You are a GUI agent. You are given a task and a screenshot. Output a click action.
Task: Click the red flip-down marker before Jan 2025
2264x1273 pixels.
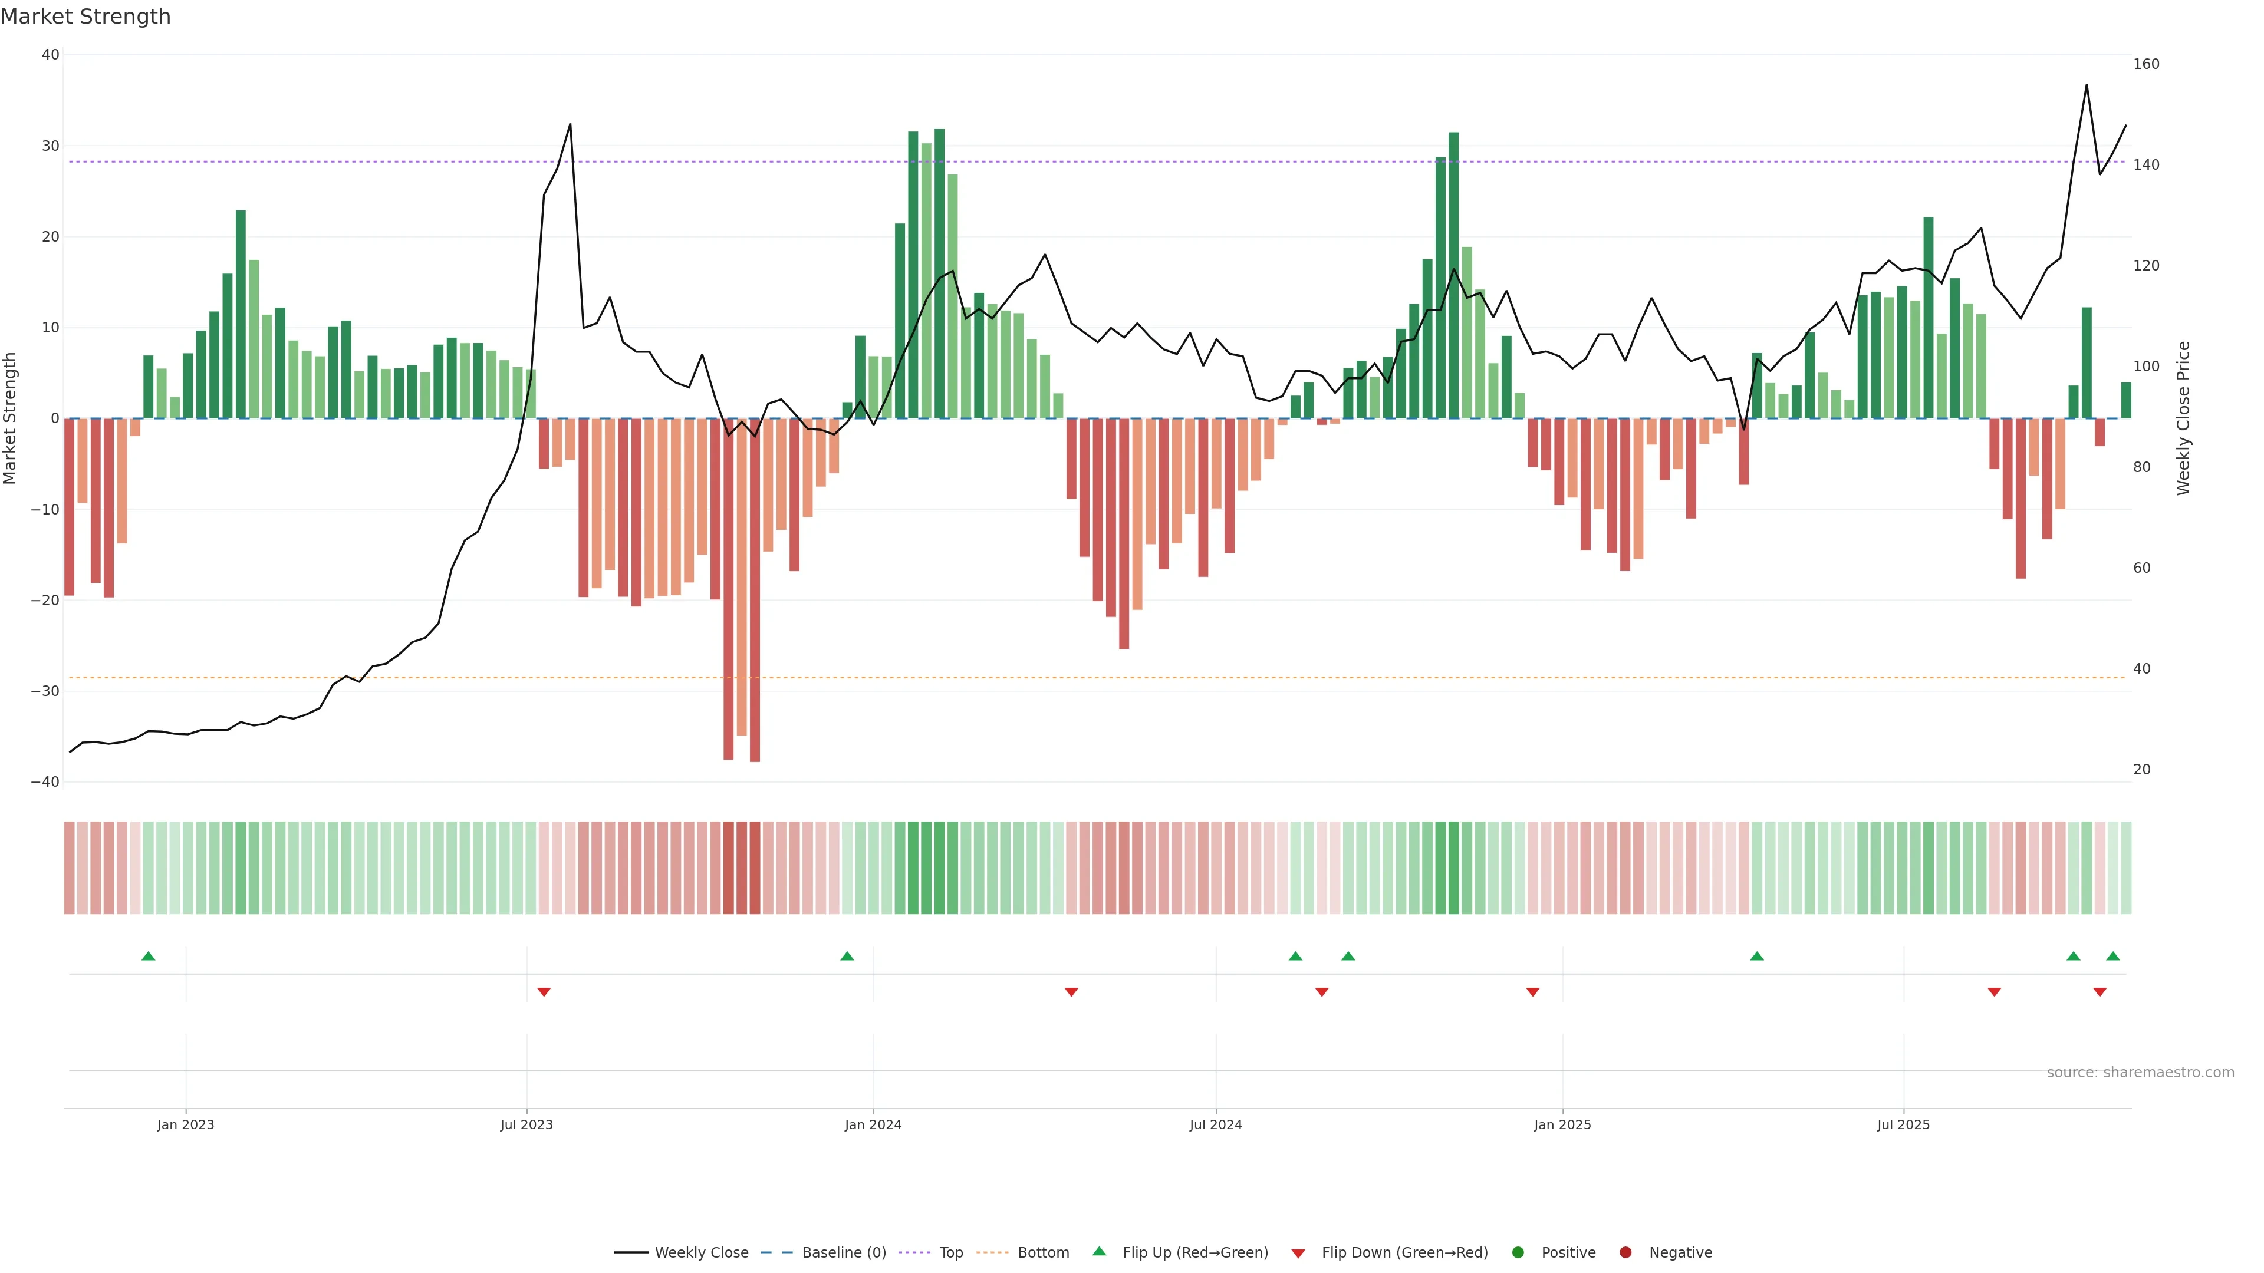pyautogui.click(x=1533, y=992)
